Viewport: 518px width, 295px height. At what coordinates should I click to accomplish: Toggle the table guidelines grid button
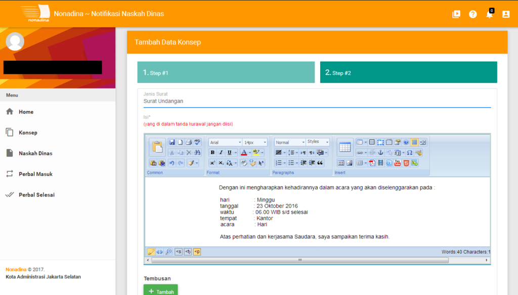(x=414, y=142)
